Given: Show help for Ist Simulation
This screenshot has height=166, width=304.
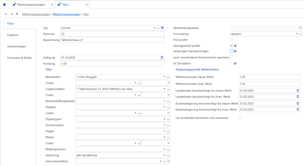Looking at the screenshot, I should click(235, 63).
